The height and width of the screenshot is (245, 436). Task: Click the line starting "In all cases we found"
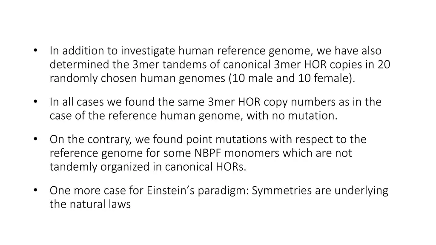point(215,102)
